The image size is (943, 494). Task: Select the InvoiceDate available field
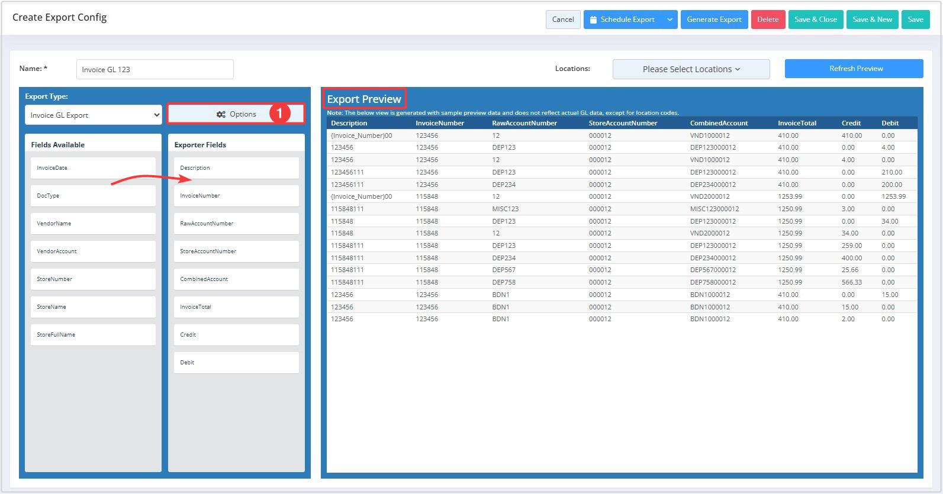click(93, 168)
